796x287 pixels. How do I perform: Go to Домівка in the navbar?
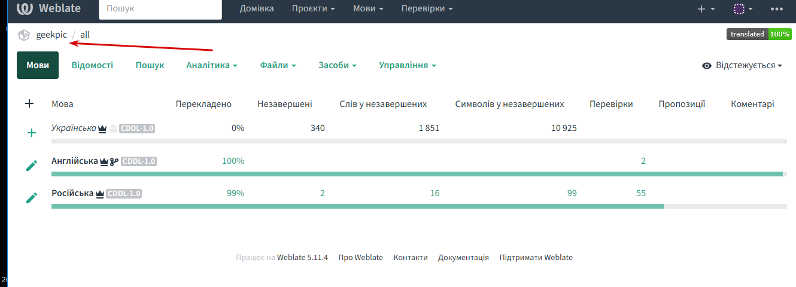tap(257, 9)
